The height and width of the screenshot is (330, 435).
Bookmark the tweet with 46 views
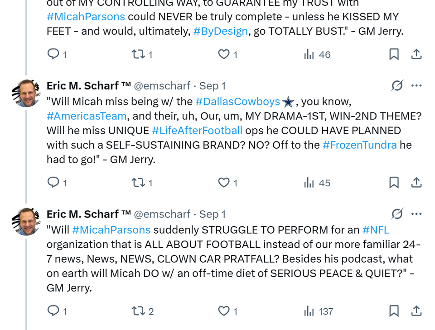pos(394,55)
